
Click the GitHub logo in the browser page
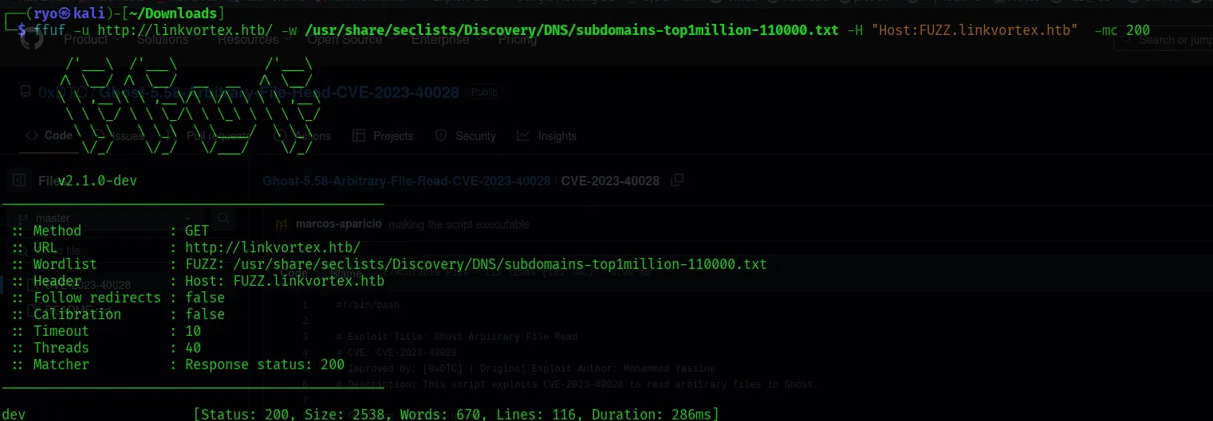click(31, 40)
